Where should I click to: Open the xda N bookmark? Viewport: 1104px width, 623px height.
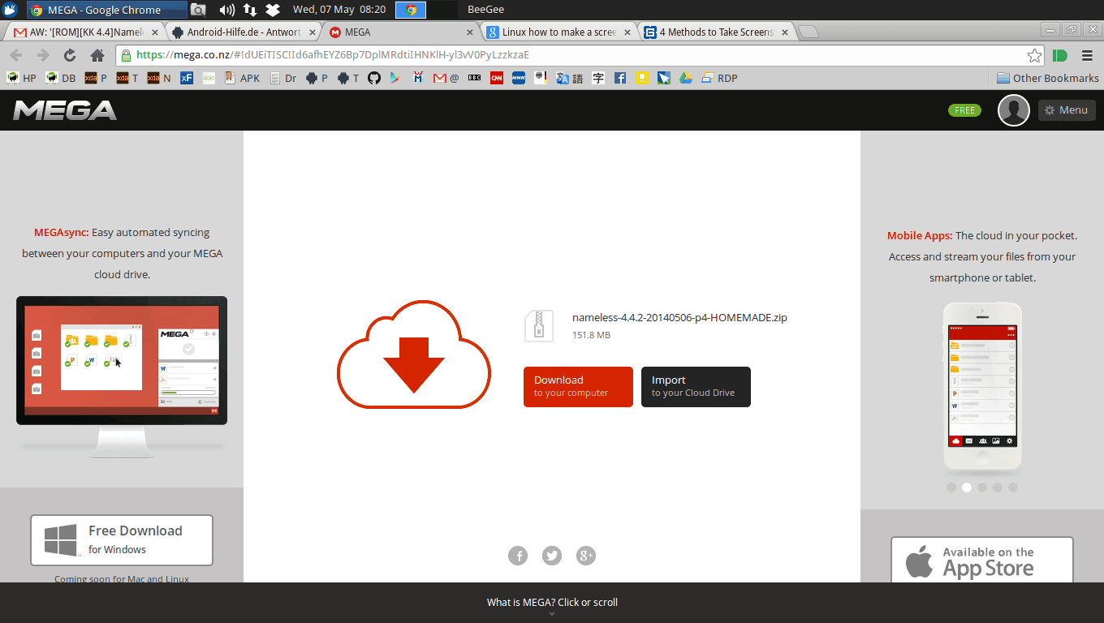(158, 78)
